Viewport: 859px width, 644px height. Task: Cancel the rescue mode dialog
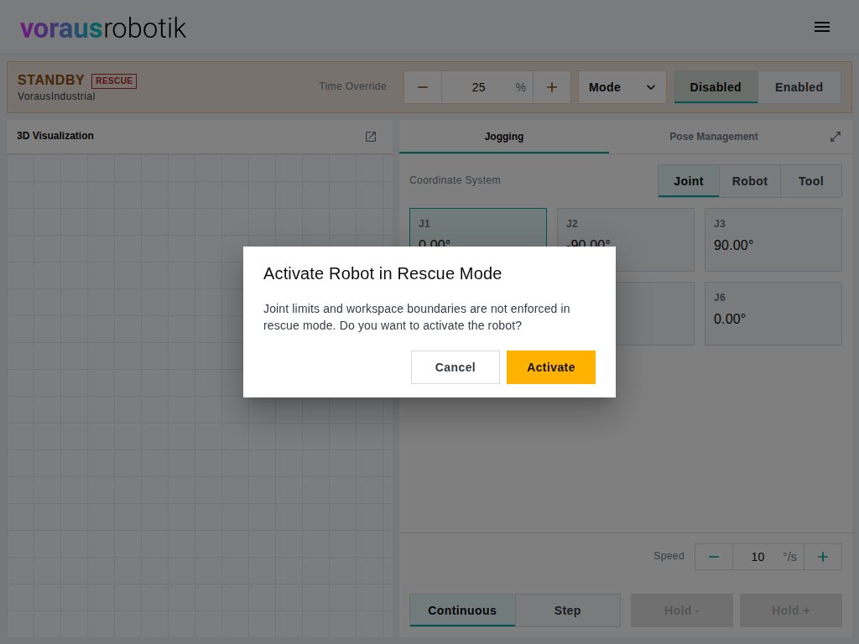point(456,367)
